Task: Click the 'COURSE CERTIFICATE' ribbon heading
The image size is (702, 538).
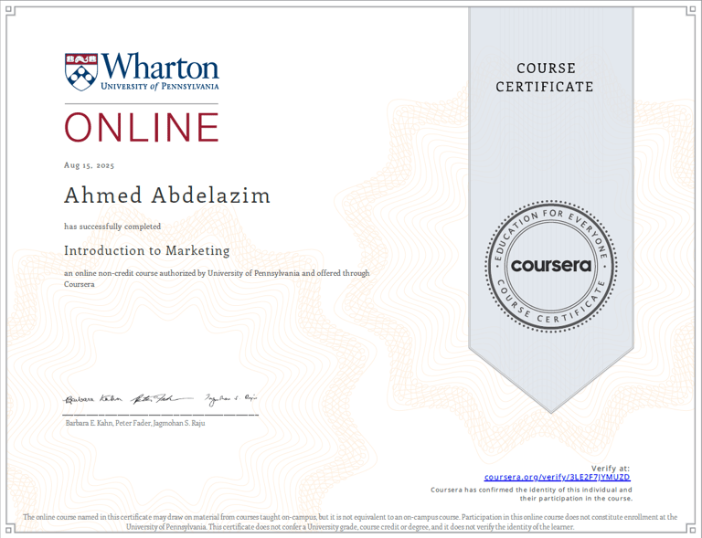Action: pos(545,78)
